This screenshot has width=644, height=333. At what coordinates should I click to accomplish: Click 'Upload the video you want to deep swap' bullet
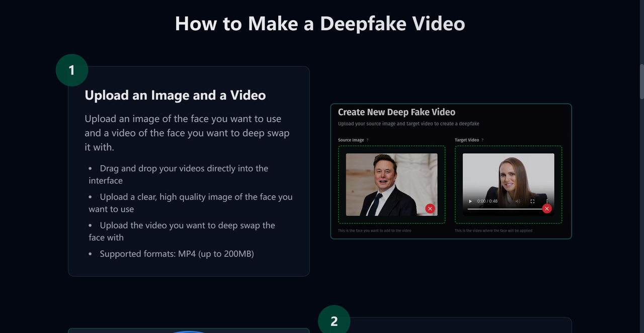(182, 231)
